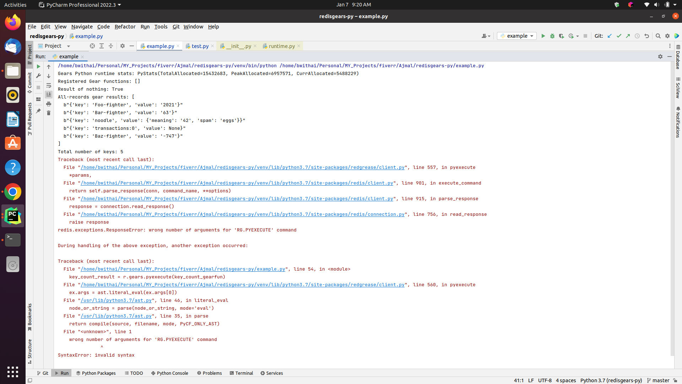Toggle soft-wrap in the console
The width and height of the screenshot is (682, 384).
49,85
